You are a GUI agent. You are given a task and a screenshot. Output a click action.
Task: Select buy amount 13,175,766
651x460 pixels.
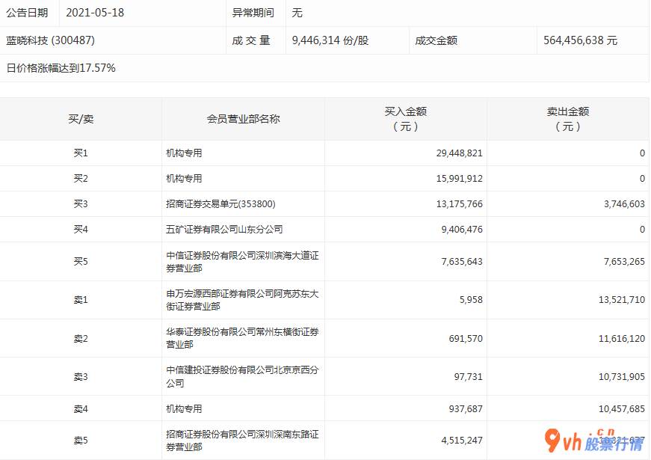459,204
